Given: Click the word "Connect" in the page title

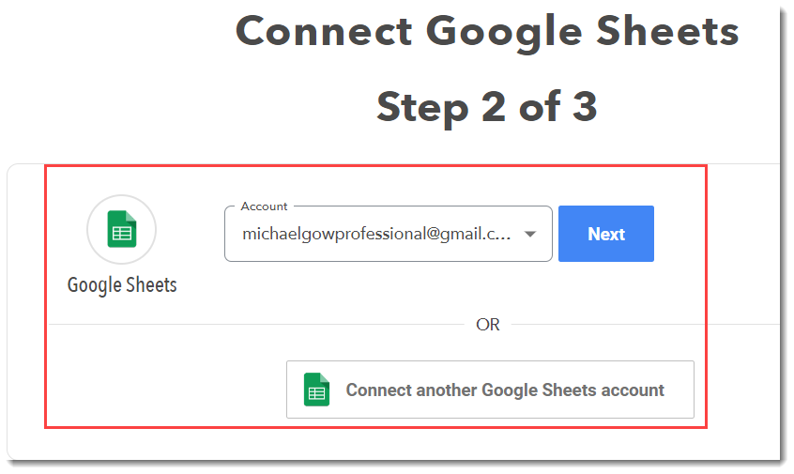Looking at the screenshot, I should [323, 32].
